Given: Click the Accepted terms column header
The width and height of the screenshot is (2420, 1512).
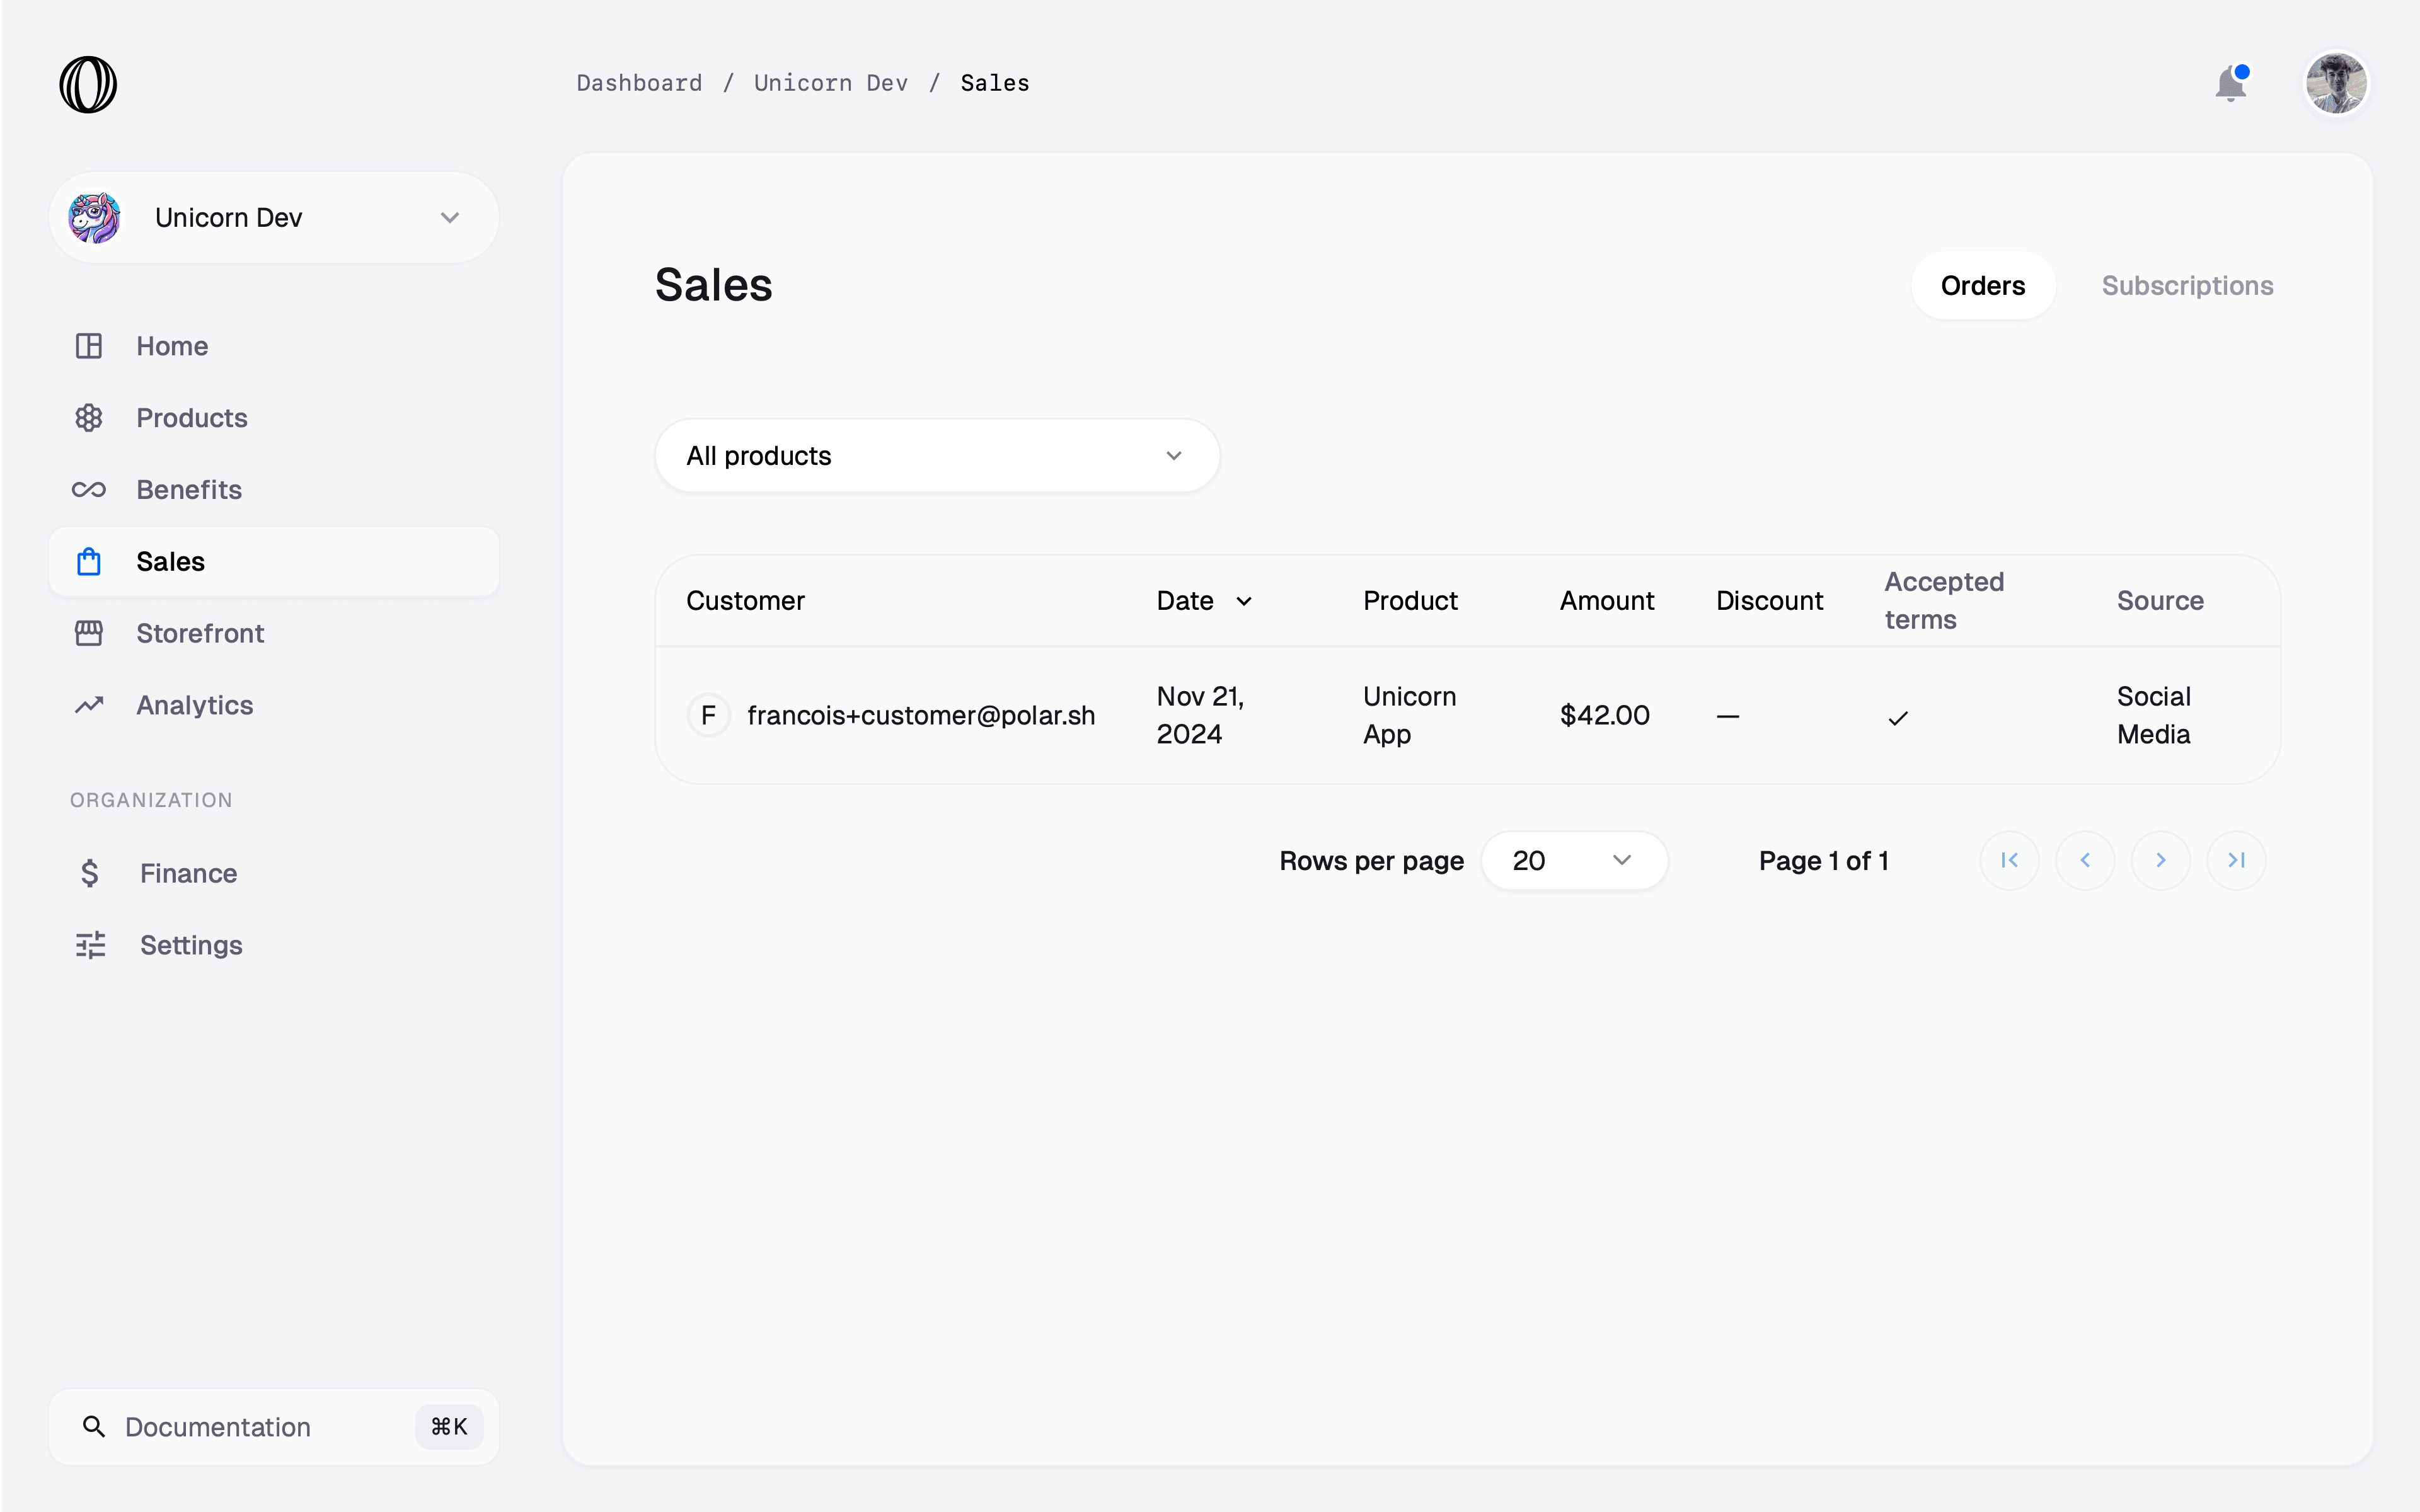Looking at the screenshot, I should (x=1944, y=601).
